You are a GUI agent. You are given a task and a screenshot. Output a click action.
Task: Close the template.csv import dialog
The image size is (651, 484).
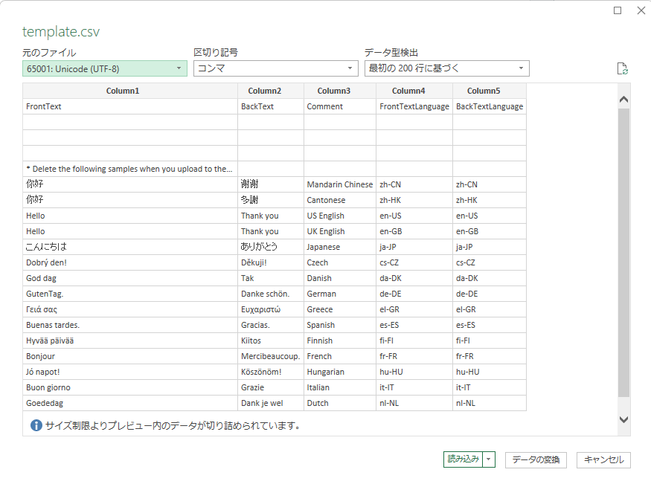pyautogui.click(x=641, y=10)
